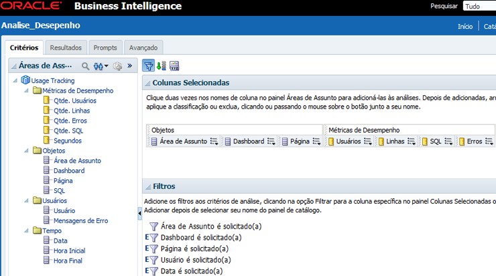Click 'Dashboard é solicitado(a)' filter text
The height and width of the screenshot is (276, 496).
pos(201,238)
